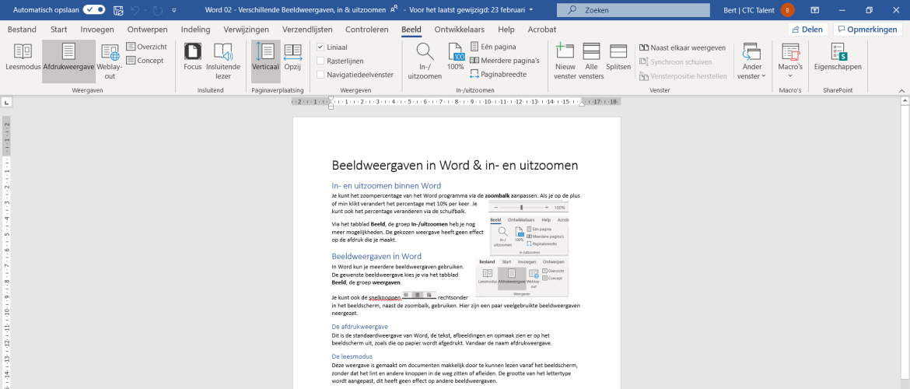Switch to Leesmodus view

[23, 57]
